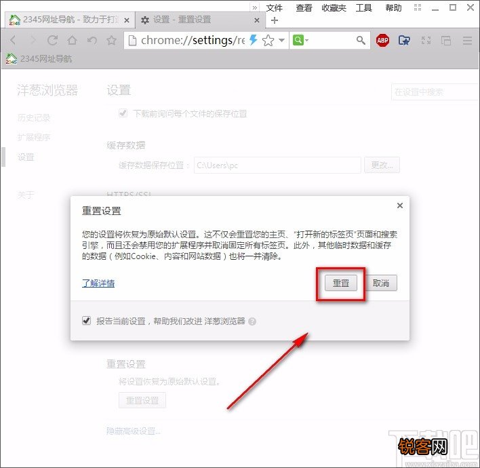480x468 pixels.
Task: Click the window tile icon in the toolbar
Action: coord(446,40)
